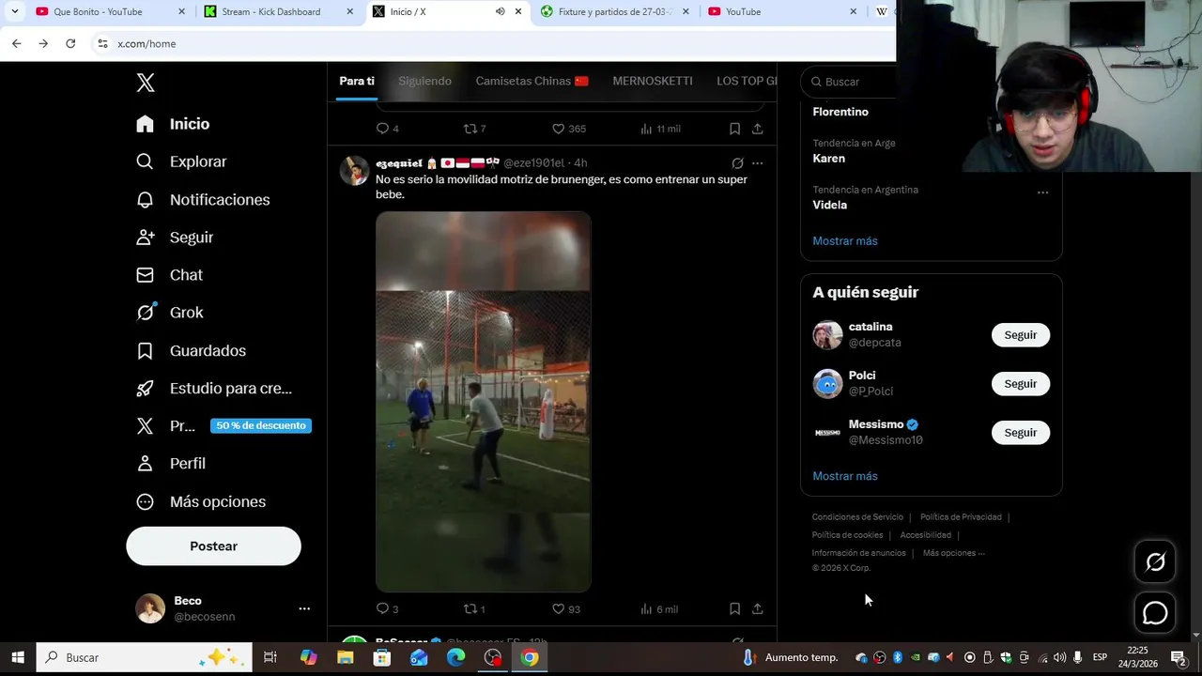Play the soccer training video in post
The height and width of the screenshot is (676, 1202).
coord(484,402)
